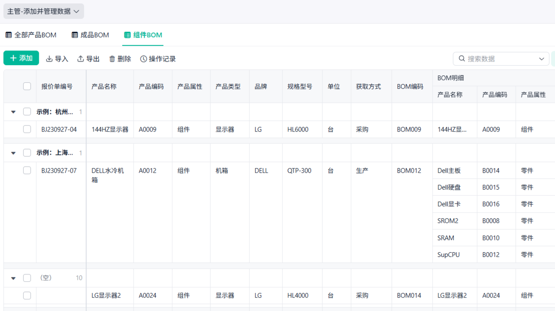Expand the search box dropdown arrow
555x311 pixels.
coord(542,59)
